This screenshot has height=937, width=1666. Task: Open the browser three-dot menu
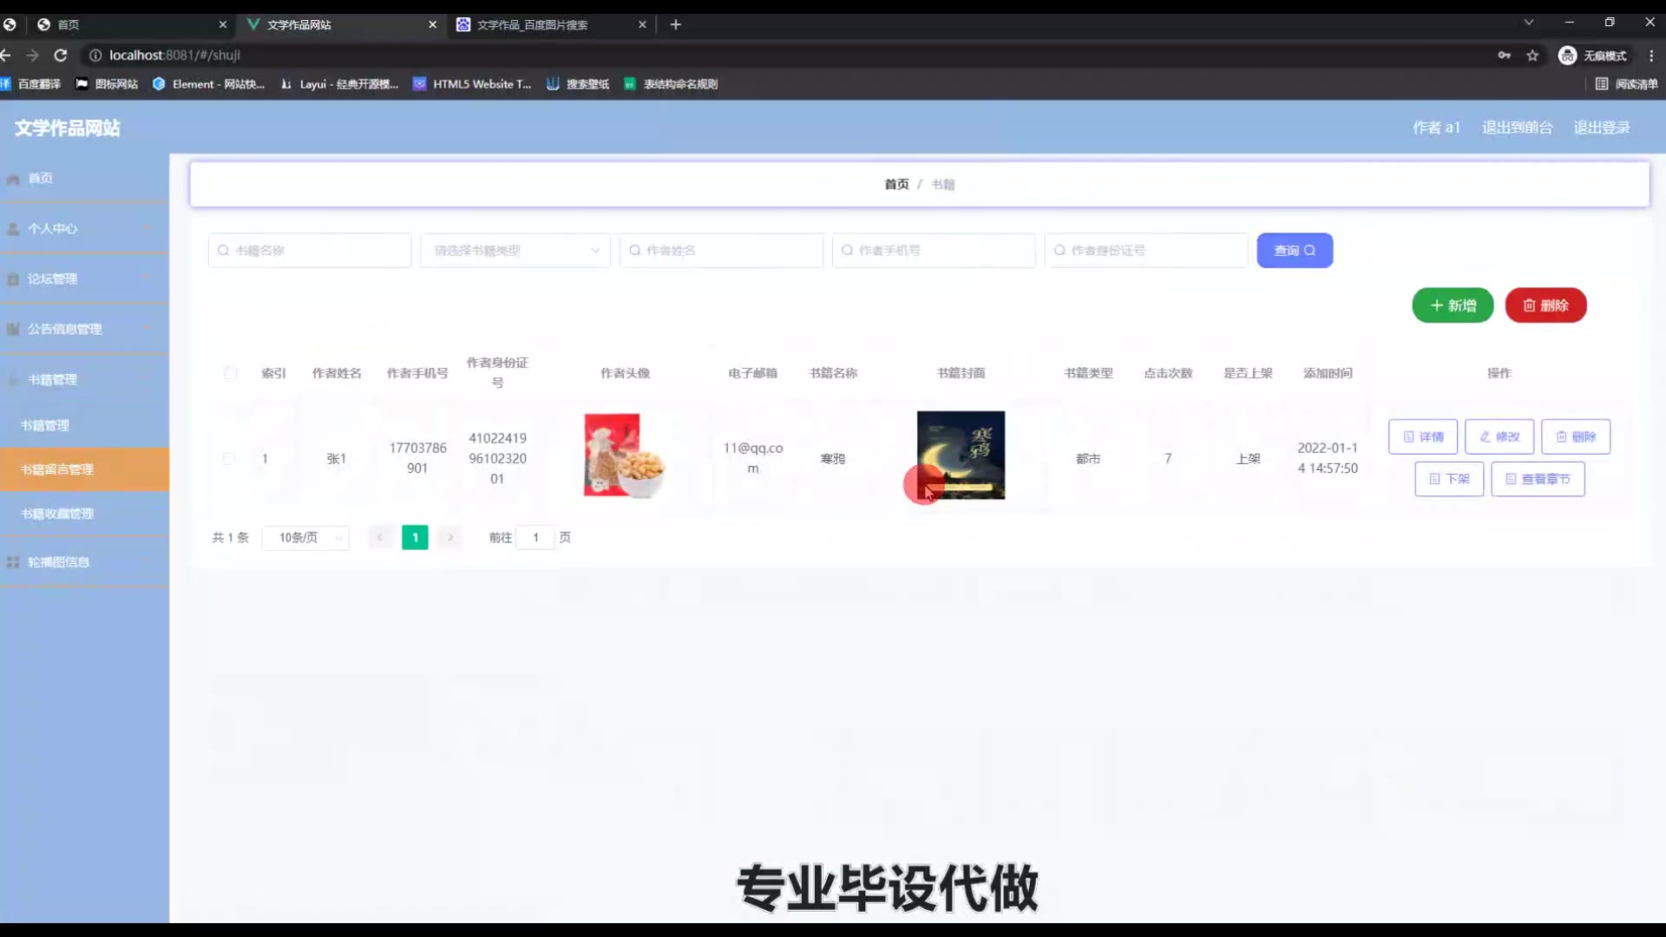1651,56
